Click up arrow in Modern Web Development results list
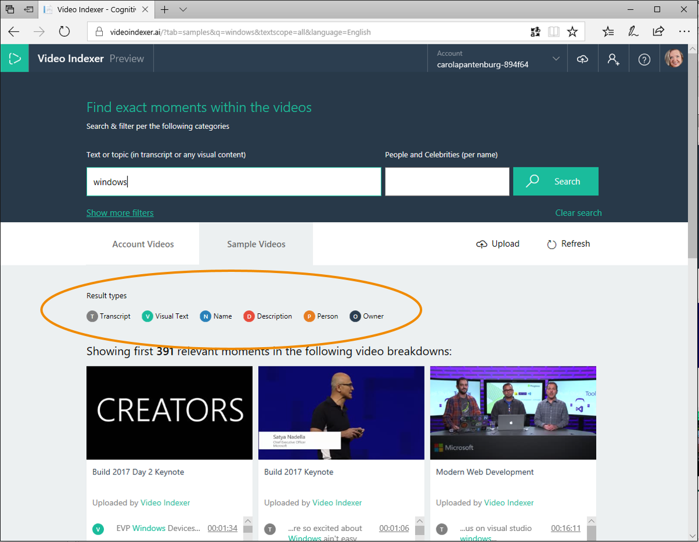The height and width of the screenshot is (542, 699). tap(591, 520)
